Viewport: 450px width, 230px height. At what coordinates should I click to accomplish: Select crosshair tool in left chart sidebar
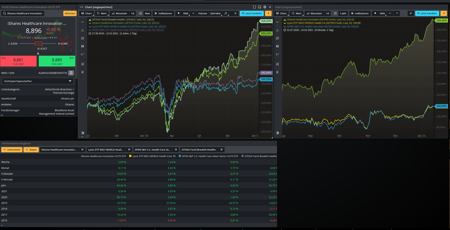click(82, 22)
